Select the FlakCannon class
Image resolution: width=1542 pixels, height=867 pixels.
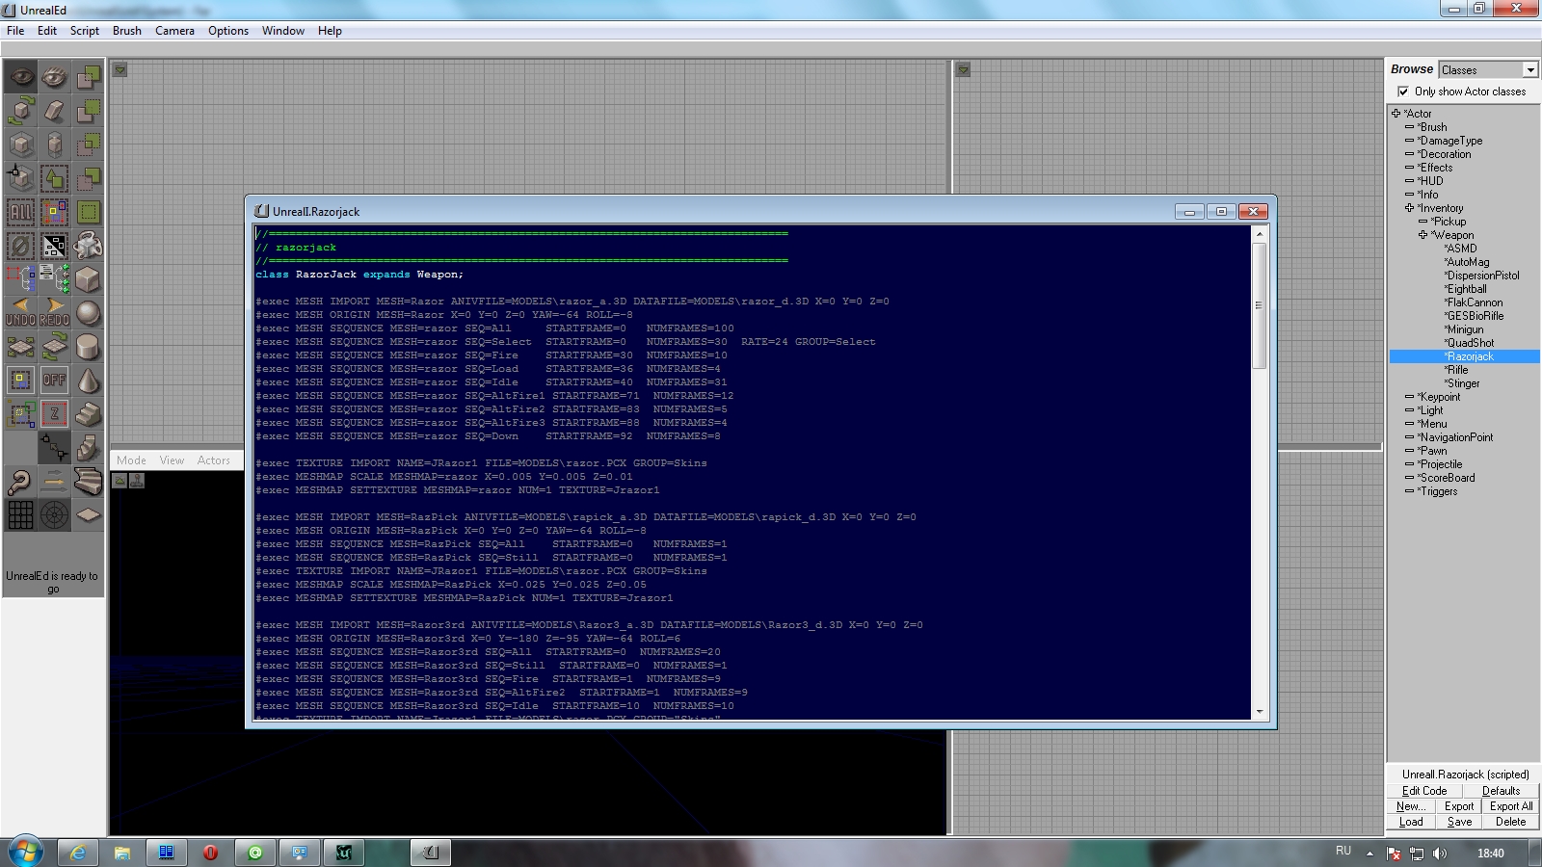click(1475, 302)
